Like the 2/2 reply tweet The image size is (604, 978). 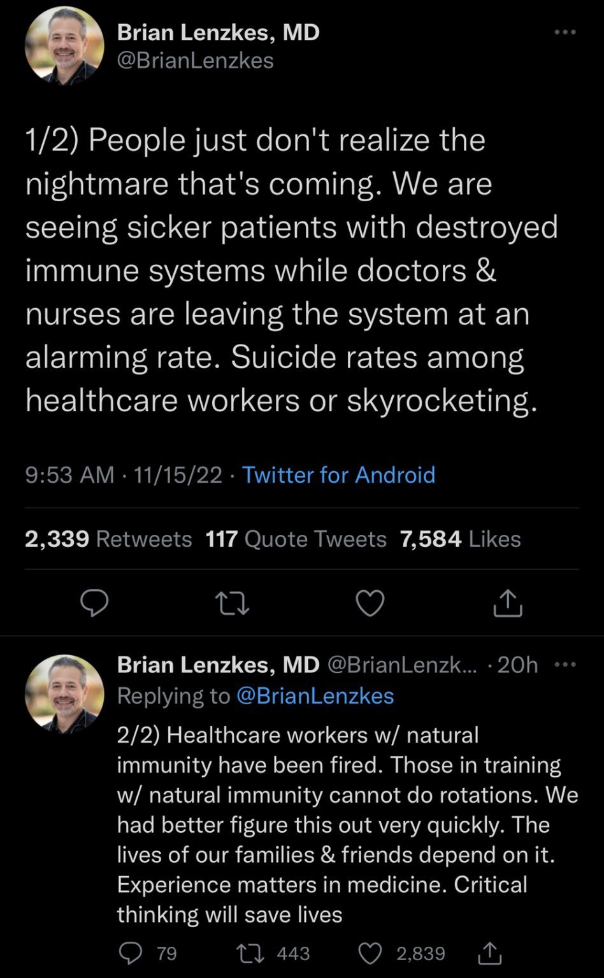tap(370, 953)
